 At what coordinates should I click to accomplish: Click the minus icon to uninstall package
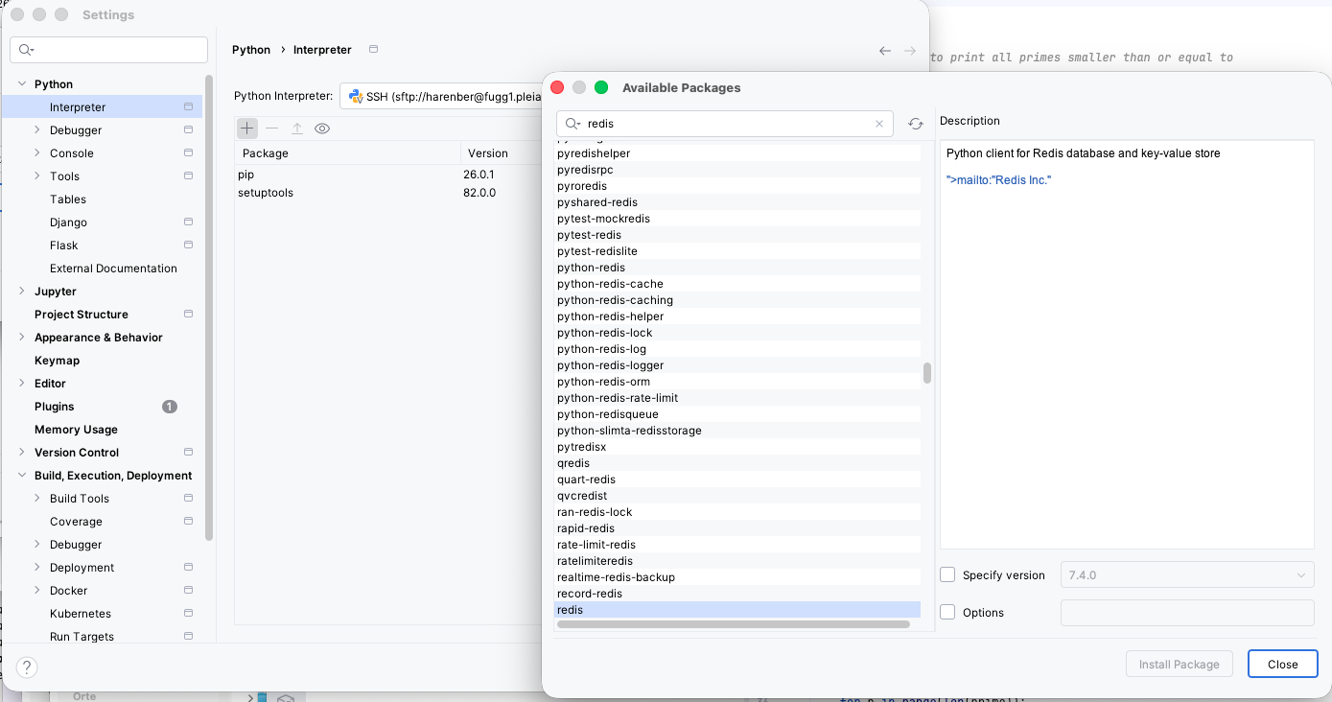(x=272, y=129)
